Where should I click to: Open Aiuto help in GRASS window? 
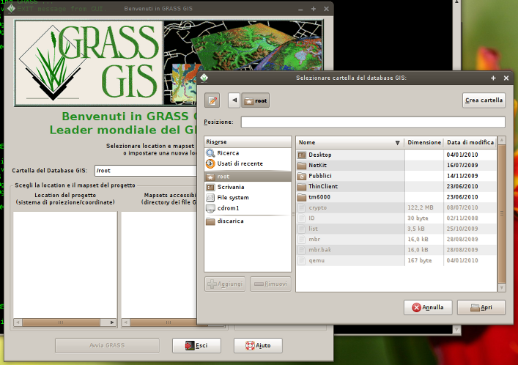click(x=258, y=345)
